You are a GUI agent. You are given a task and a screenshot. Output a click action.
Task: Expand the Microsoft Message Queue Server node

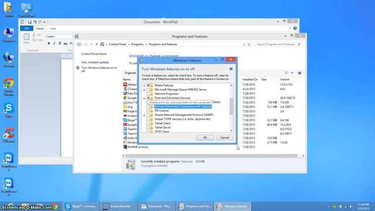coord(144,90)
